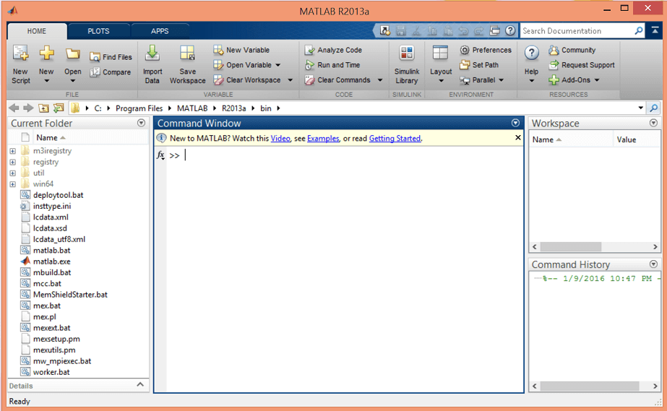Click the Open folder icon

point(73,54)
